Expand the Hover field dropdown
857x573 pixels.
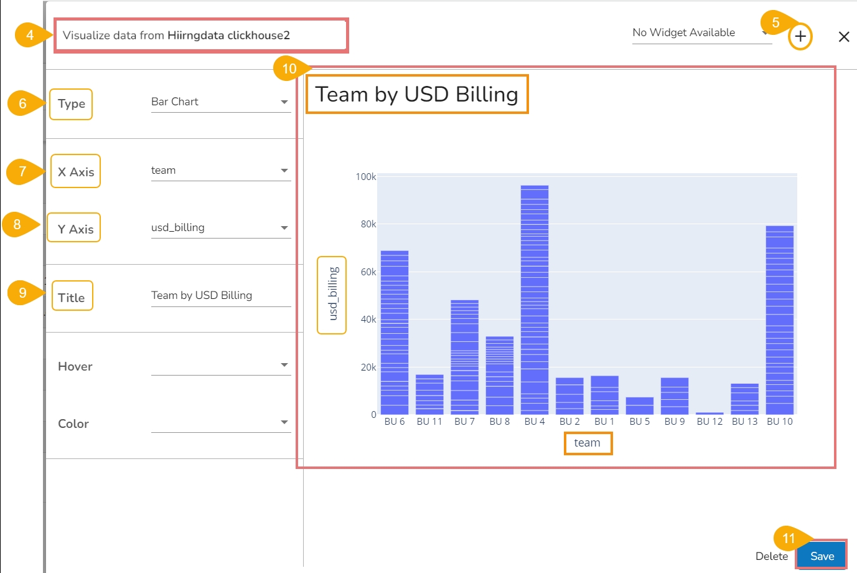point(220,366)
